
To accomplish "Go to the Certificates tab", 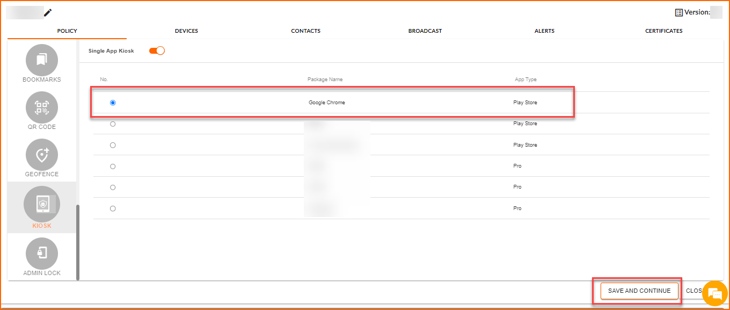I will (x=663, y=31).
